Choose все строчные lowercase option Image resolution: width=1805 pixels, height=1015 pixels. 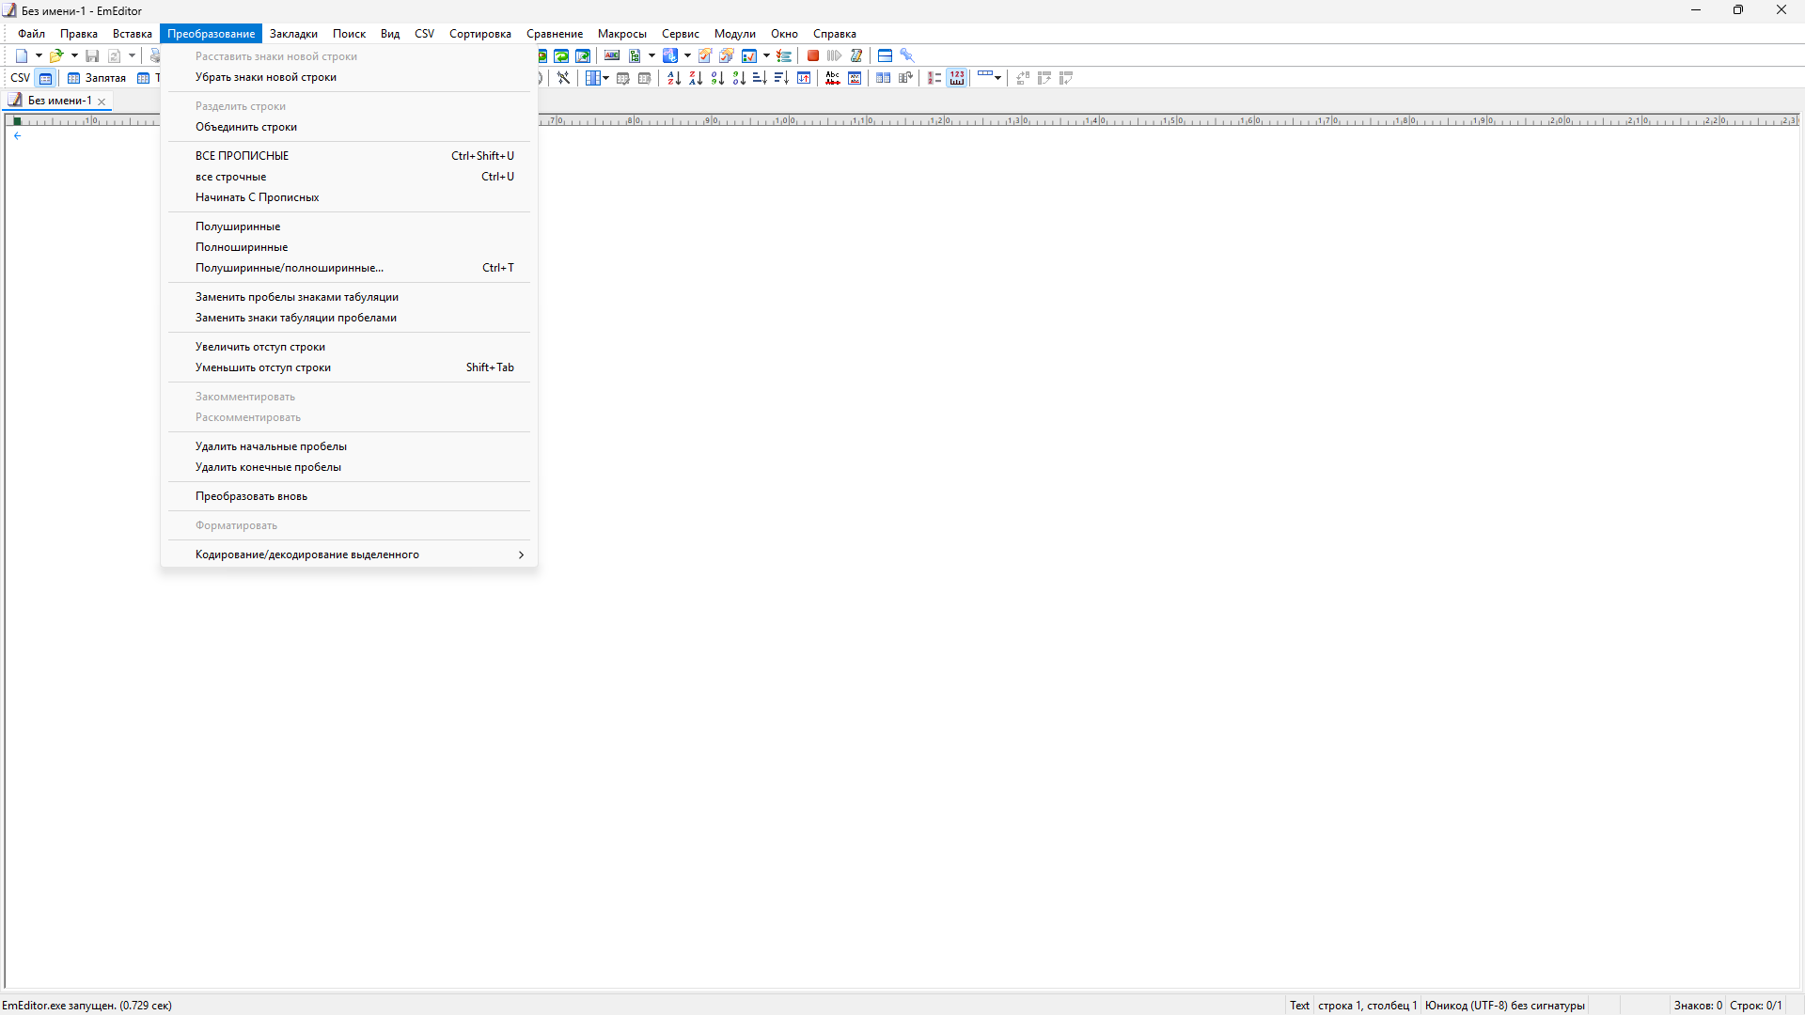[x=349, y=177]
